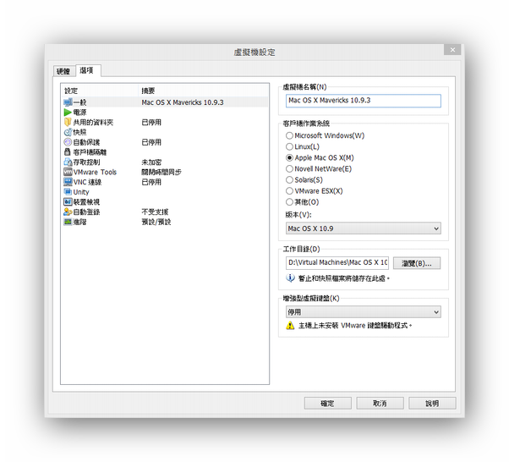Select the 快照 snapshot icon
This screenshot has height=462, width=509.
pos(68,132)
